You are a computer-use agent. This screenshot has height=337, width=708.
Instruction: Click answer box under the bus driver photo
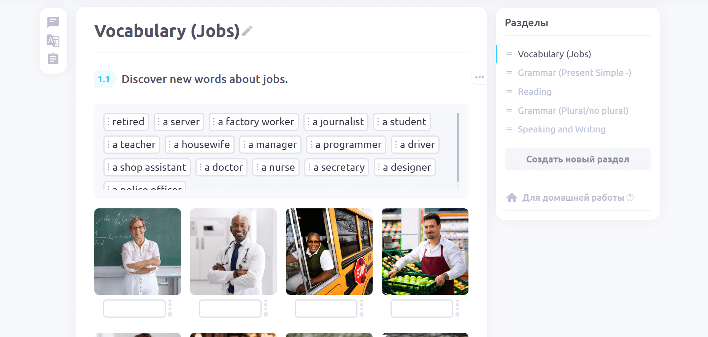click(x=326, y=309)
